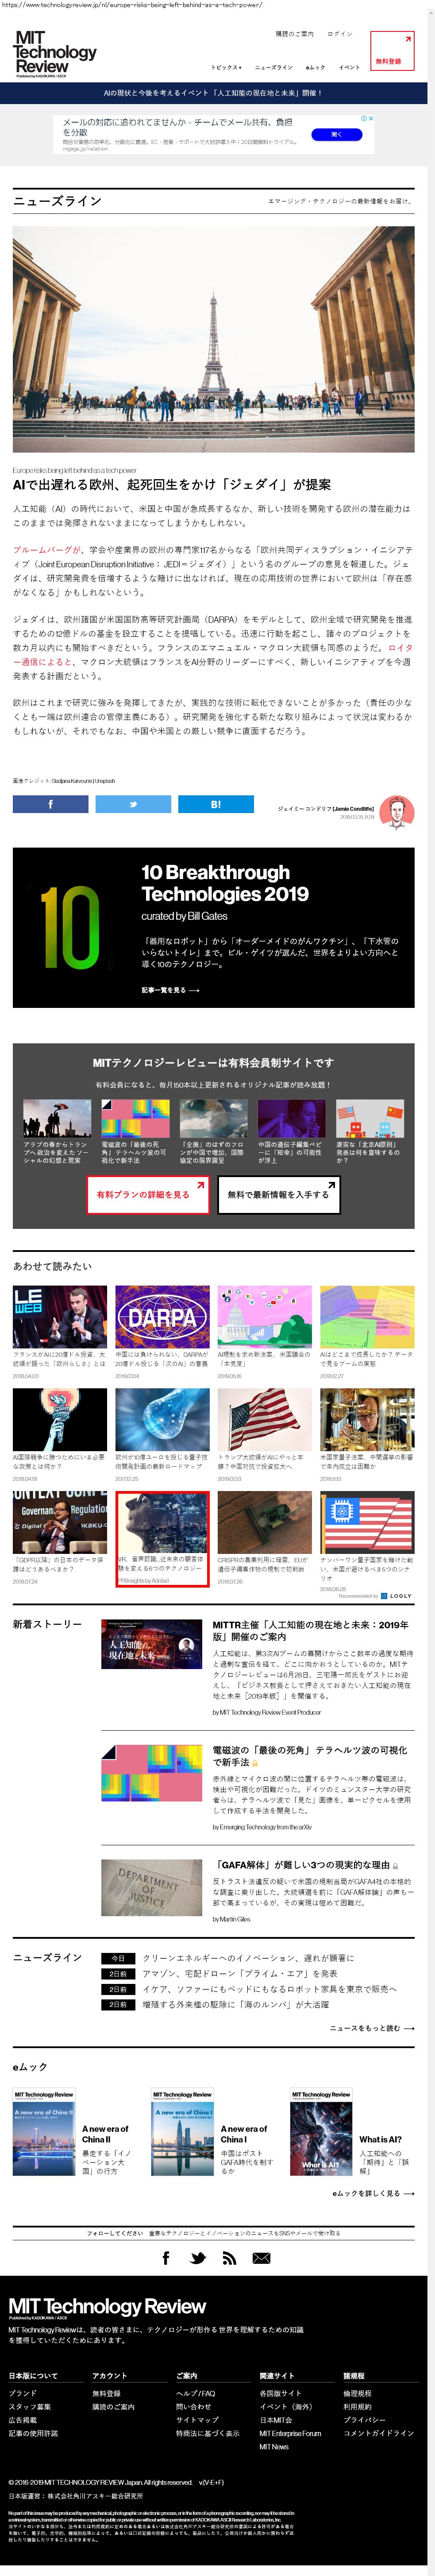Click the LOGLY recommendation logo
Viewport: 435px width, 2576px height.
pyautogui.click(x=397, y=1596)
